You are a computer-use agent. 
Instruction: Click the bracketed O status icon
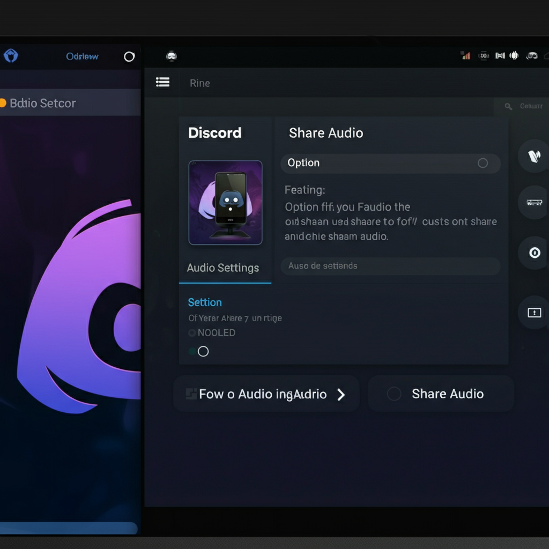(484, 55)
